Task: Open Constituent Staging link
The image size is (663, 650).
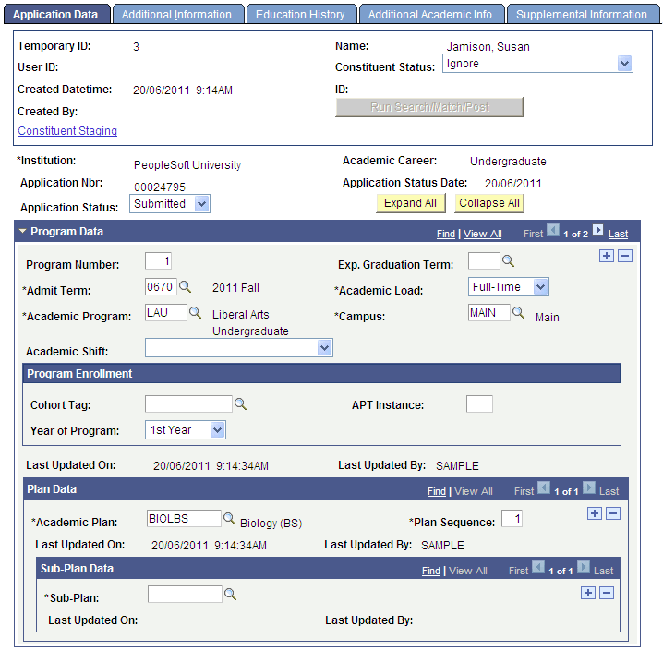Action: tap(67, 131)
